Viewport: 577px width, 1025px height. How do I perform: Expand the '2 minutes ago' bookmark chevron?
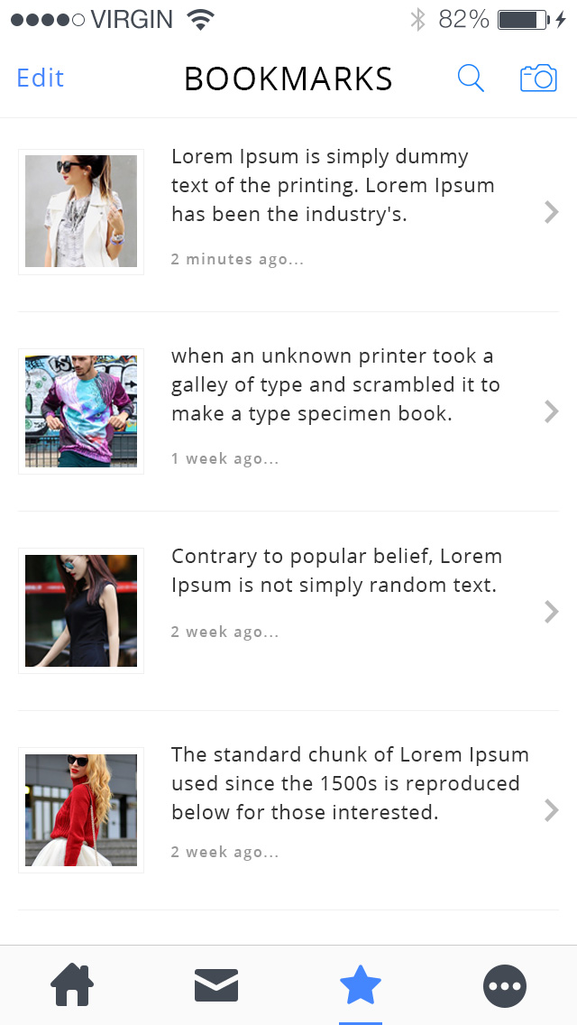pyautogui.click(x=552, y=212)
